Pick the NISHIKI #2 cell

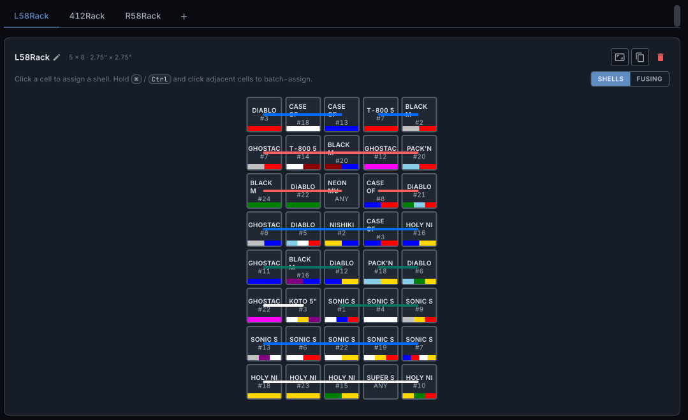point(342,229)
